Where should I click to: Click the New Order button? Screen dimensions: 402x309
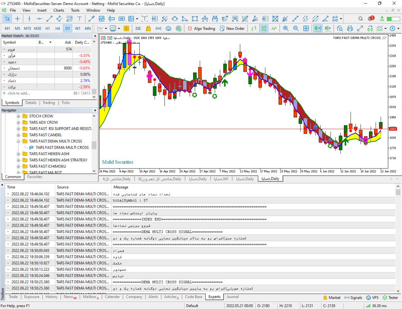[x=232, y=28]
